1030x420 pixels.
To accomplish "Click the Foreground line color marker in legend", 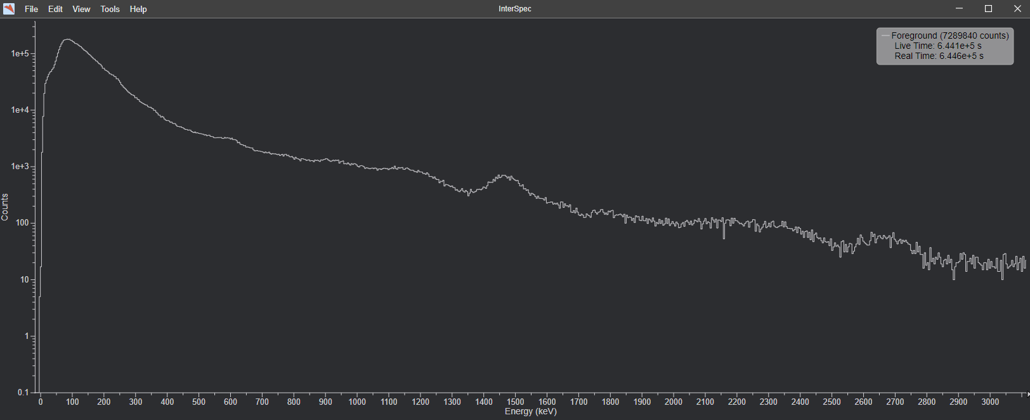I will tap(885, 35).
